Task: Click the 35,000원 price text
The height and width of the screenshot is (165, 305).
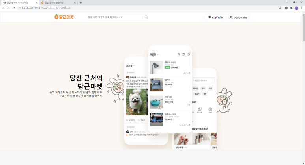Action: (168, 119)
